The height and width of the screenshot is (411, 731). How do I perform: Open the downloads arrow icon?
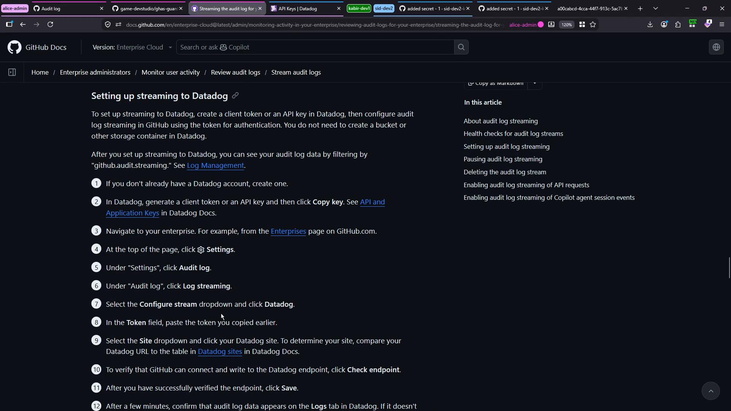pos(650,25)
